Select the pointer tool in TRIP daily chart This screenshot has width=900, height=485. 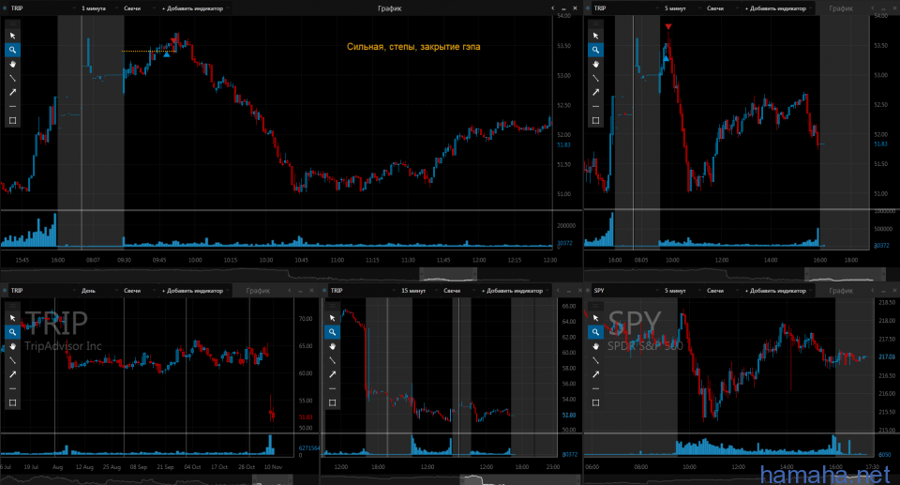click(x=12, y=318)
